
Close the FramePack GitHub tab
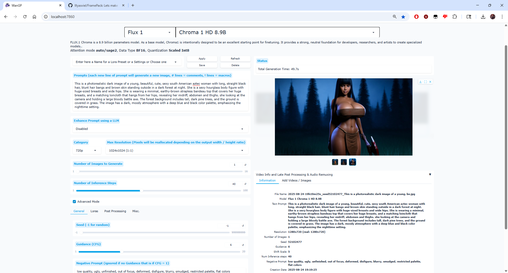pos(123,5)
